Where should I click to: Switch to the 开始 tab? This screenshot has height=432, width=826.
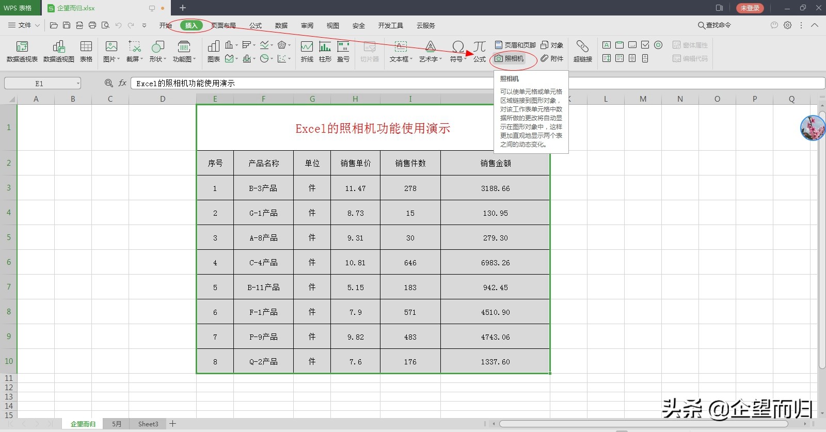(165, 25)
